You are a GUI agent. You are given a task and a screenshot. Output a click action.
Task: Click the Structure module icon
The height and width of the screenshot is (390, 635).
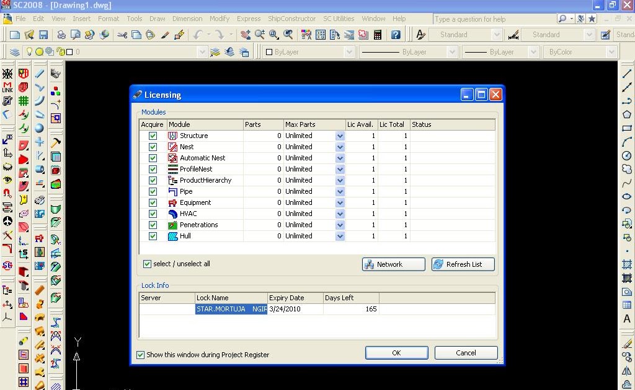(x=172, y=136)
